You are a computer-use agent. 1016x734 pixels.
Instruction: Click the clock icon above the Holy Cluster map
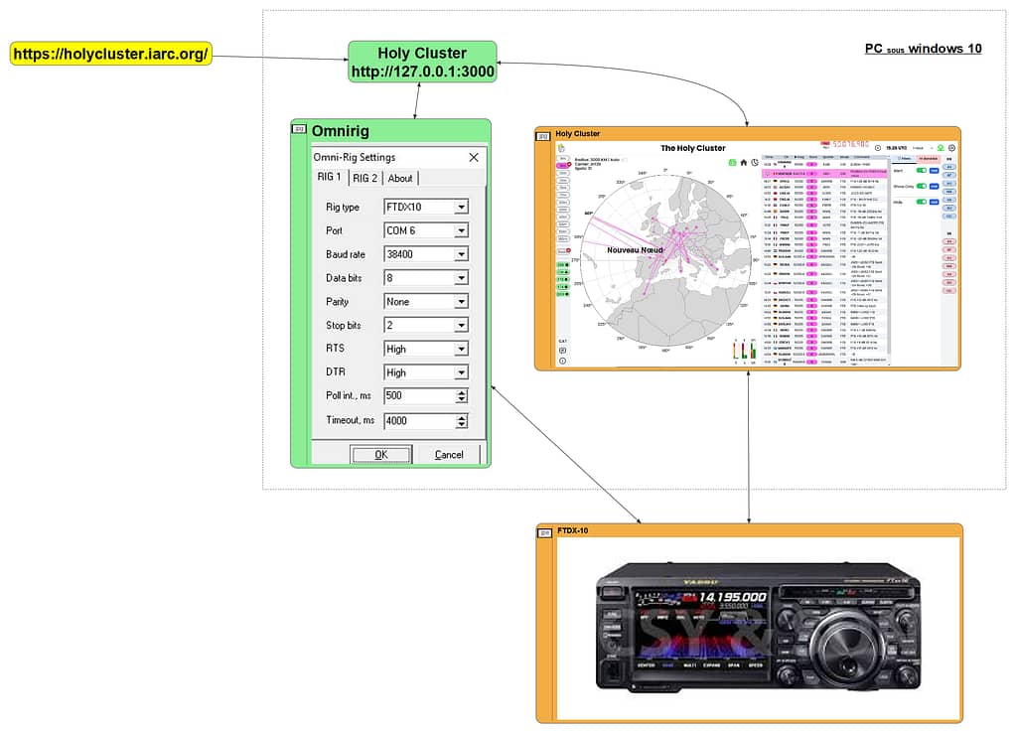(x=755, y=163)
